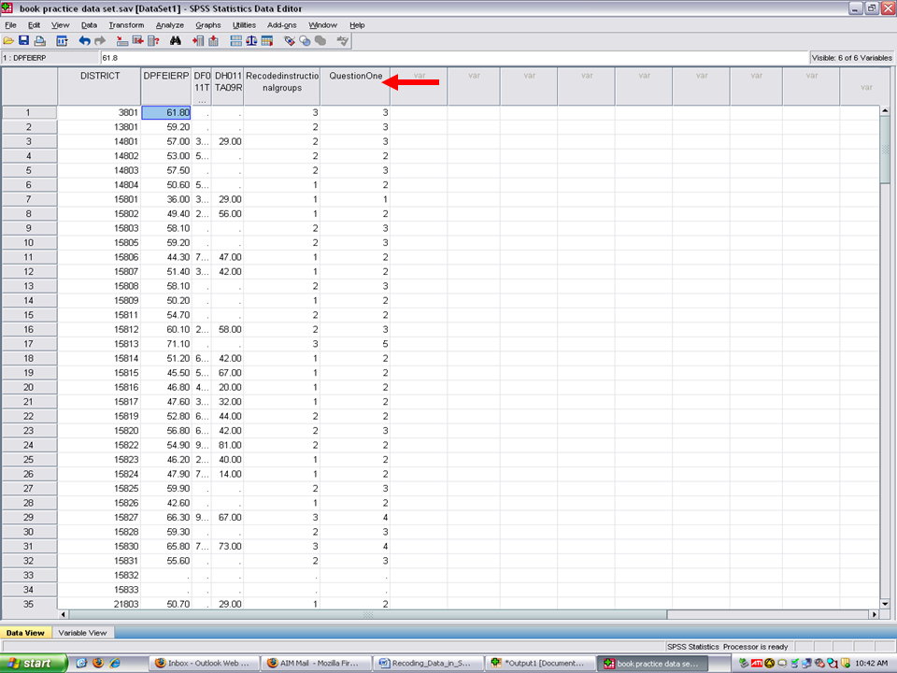Open the Transform menu

(x=126, y=24)
